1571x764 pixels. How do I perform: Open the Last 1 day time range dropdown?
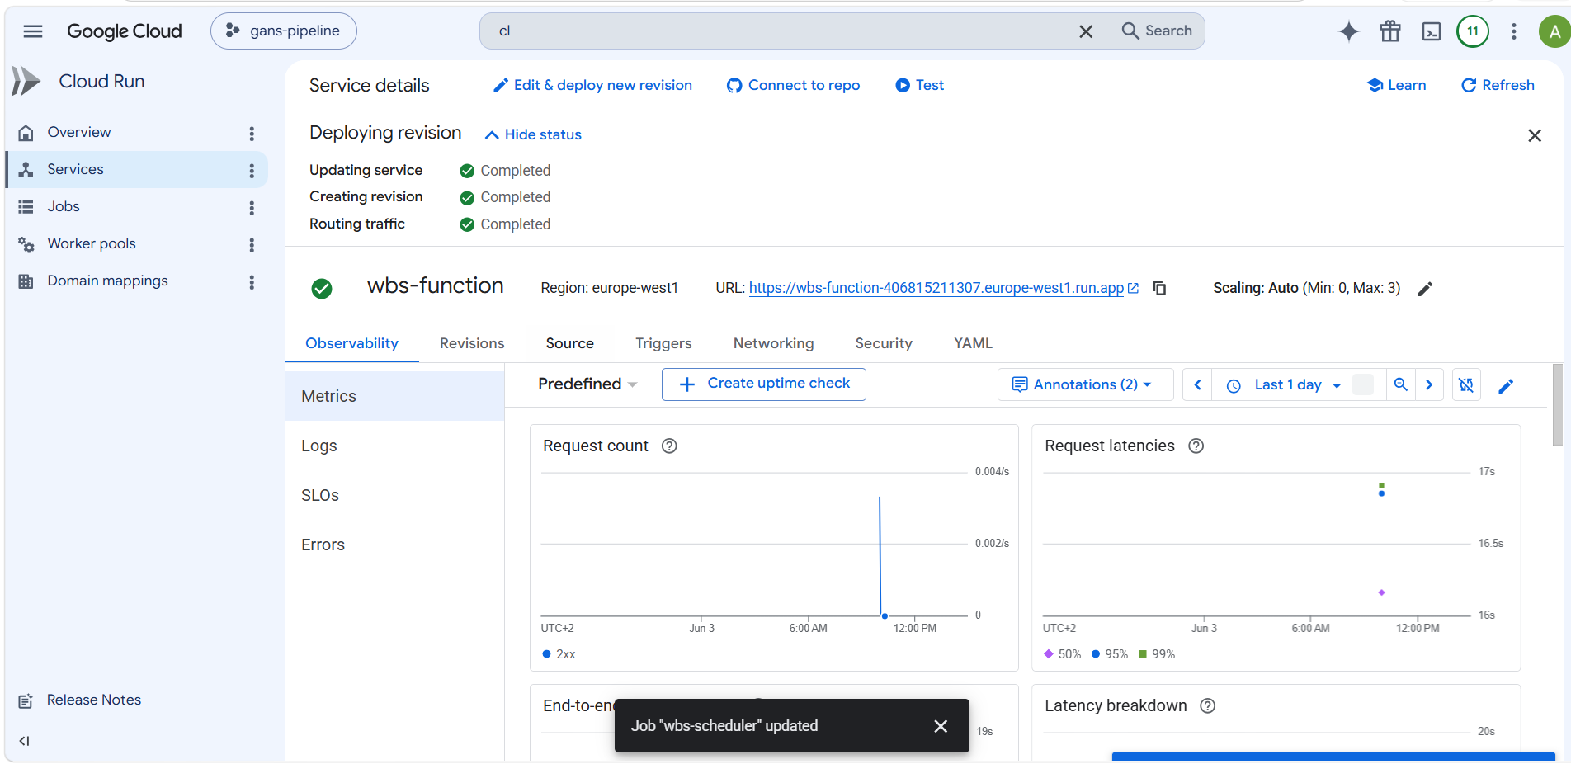[x=1286, y=384]
